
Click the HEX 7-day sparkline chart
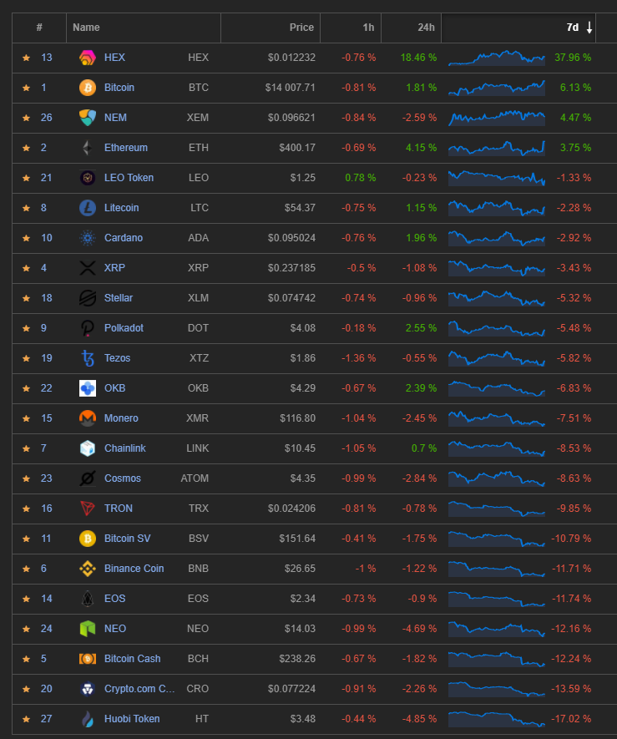pyautogui.click(x=497, y=58)
